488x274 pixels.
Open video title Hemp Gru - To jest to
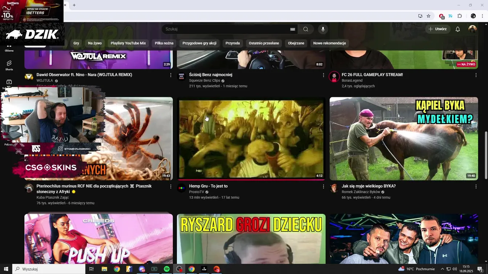(208, 186)
